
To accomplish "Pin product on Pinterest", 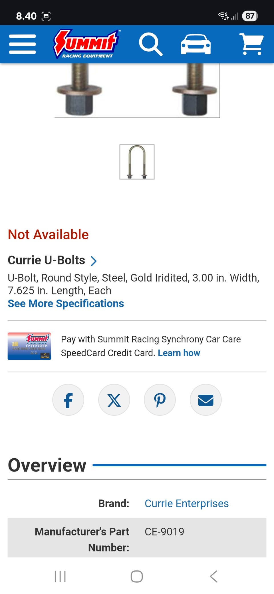I will (160, 400).
